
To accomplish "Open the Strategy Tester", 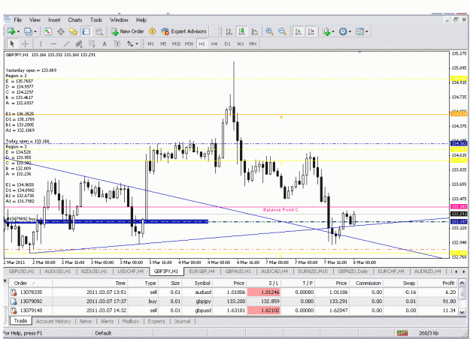I will pos(99,31).
